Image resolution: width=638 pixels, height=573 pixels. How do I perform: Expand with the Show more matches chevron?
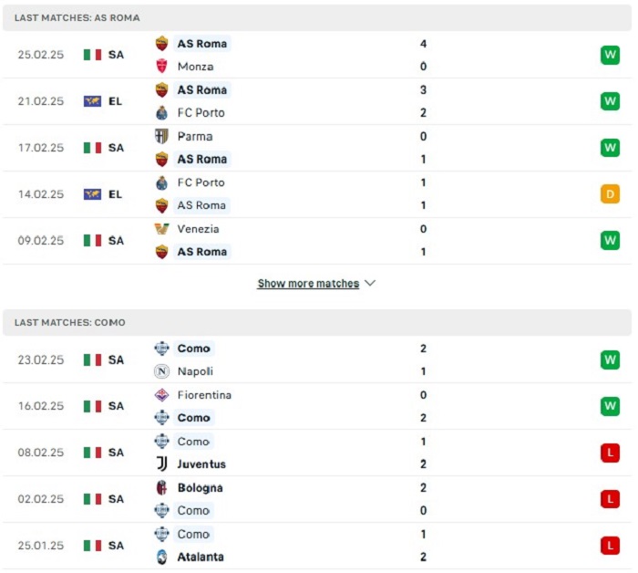point(370,284)
